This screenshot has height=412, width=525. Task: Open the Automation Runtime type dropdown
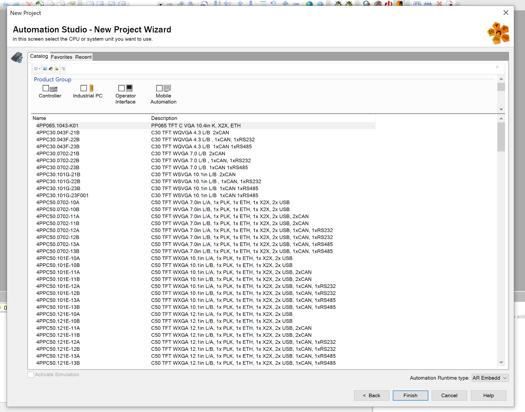(490, 378)
